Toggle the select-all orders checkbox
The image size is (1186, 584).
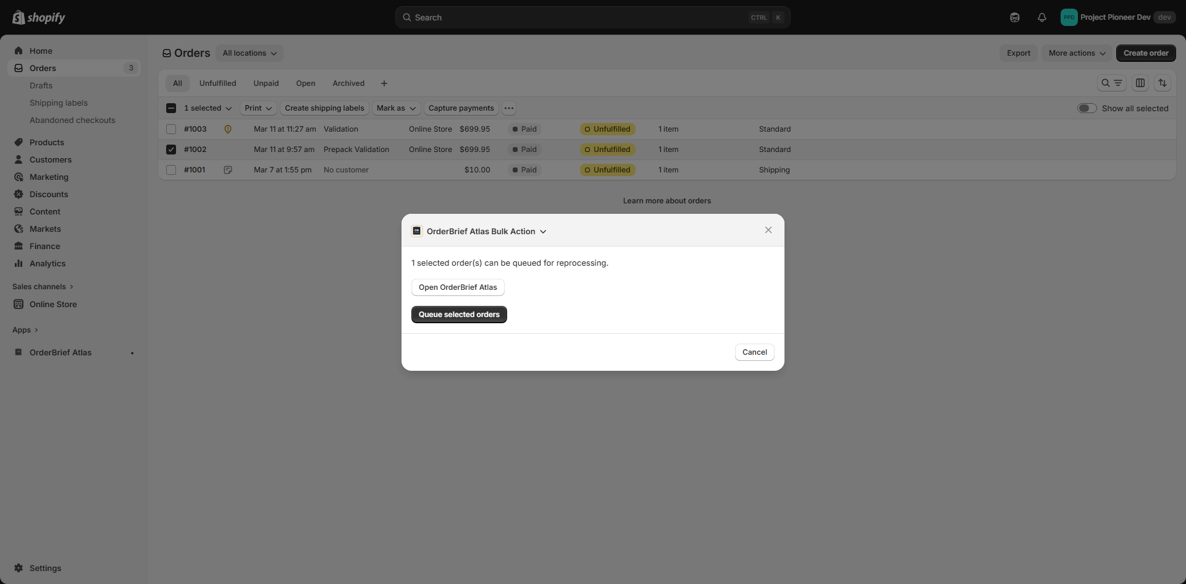[171, 108]
